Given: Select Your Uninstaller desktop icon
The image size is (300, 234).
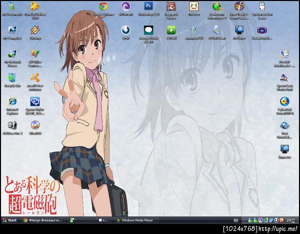Looking at the screenshot, I should 284,130.
